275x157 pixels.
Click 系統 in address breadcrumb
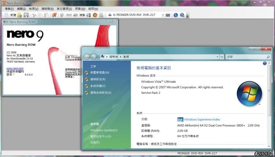click(x=126, y=57)
